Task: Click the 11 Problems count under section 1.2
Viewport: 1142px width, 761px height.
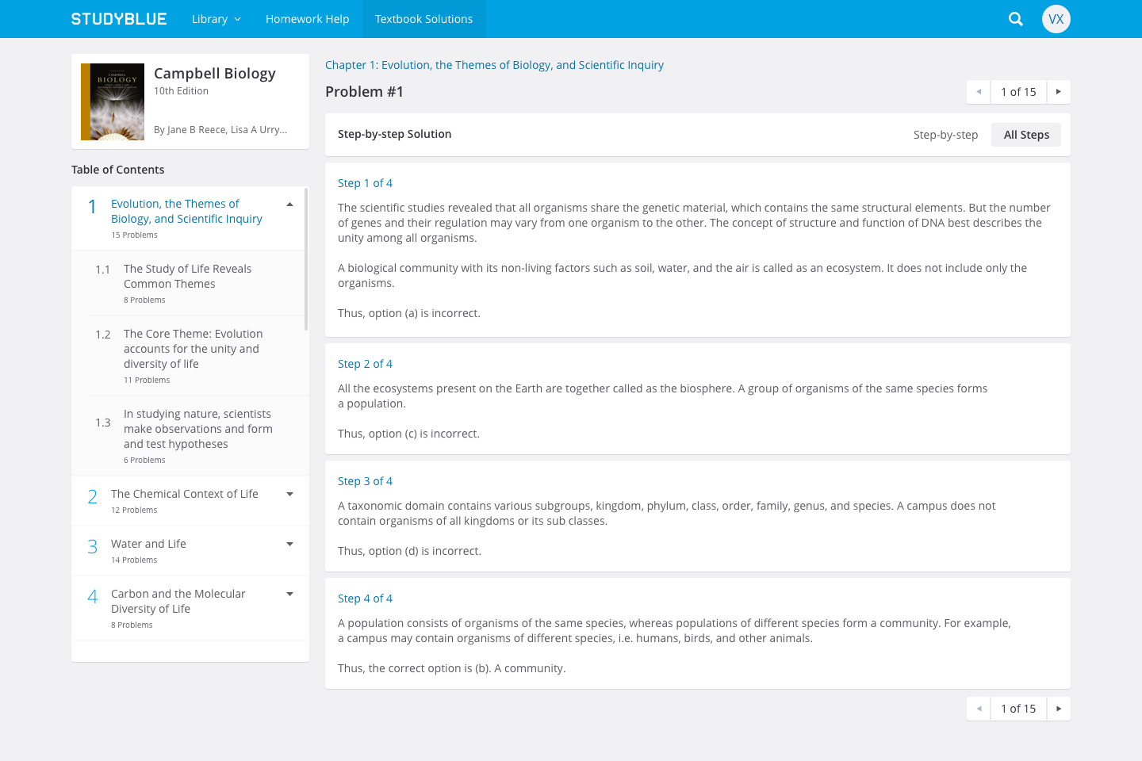Action: [x=147, y=380]
